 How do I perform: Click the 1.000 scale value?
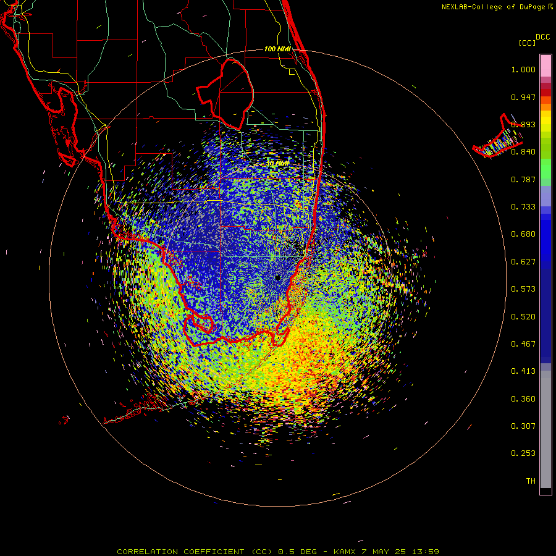[x=523, y=69]
